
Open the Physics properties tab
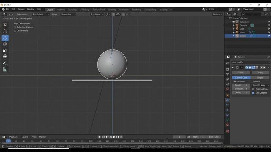coord(227,110)
